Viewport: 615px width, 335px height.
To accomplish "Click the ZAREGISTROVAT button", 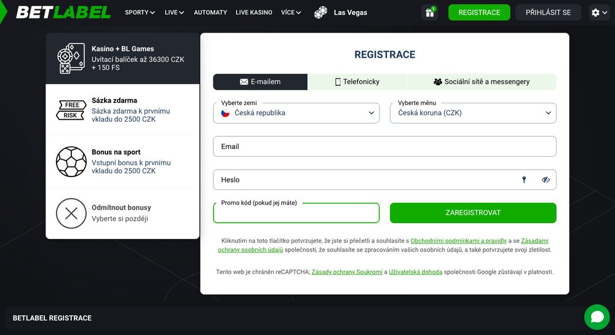I will (473, 213).
